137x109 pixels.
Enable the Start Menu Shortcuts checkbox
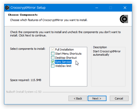click(53, 54)
